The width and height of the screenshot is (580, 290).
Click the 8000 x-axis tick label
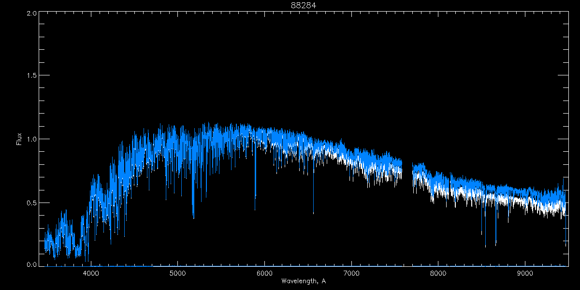pos(438,273)
